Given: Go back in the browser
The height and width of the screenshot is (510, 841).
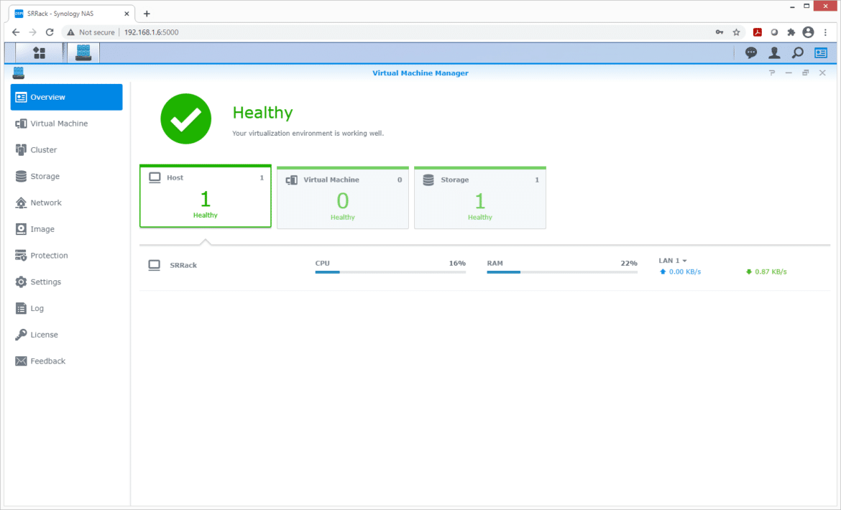Looking at the screenshot, I should (16, 32).
